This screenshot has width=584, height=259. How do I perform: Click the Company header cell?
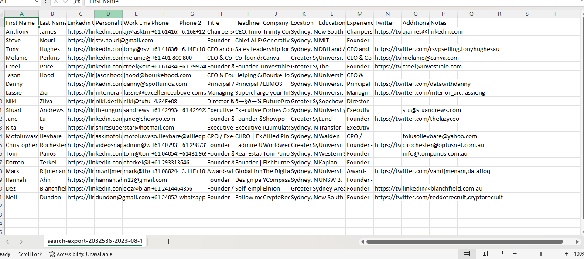pyautogui.click(x=276, y=23)
